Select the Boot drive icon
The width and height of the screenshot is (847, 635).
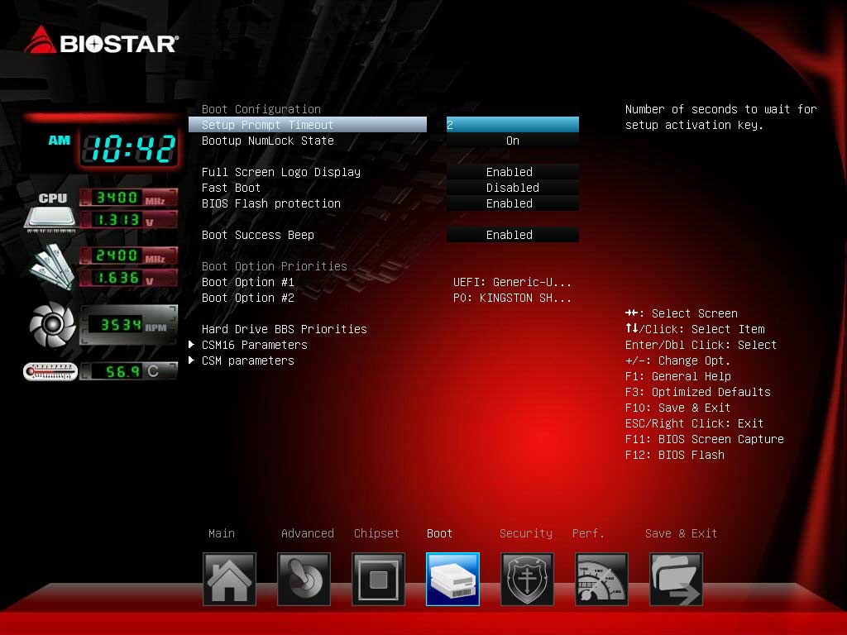click(452, 579)
